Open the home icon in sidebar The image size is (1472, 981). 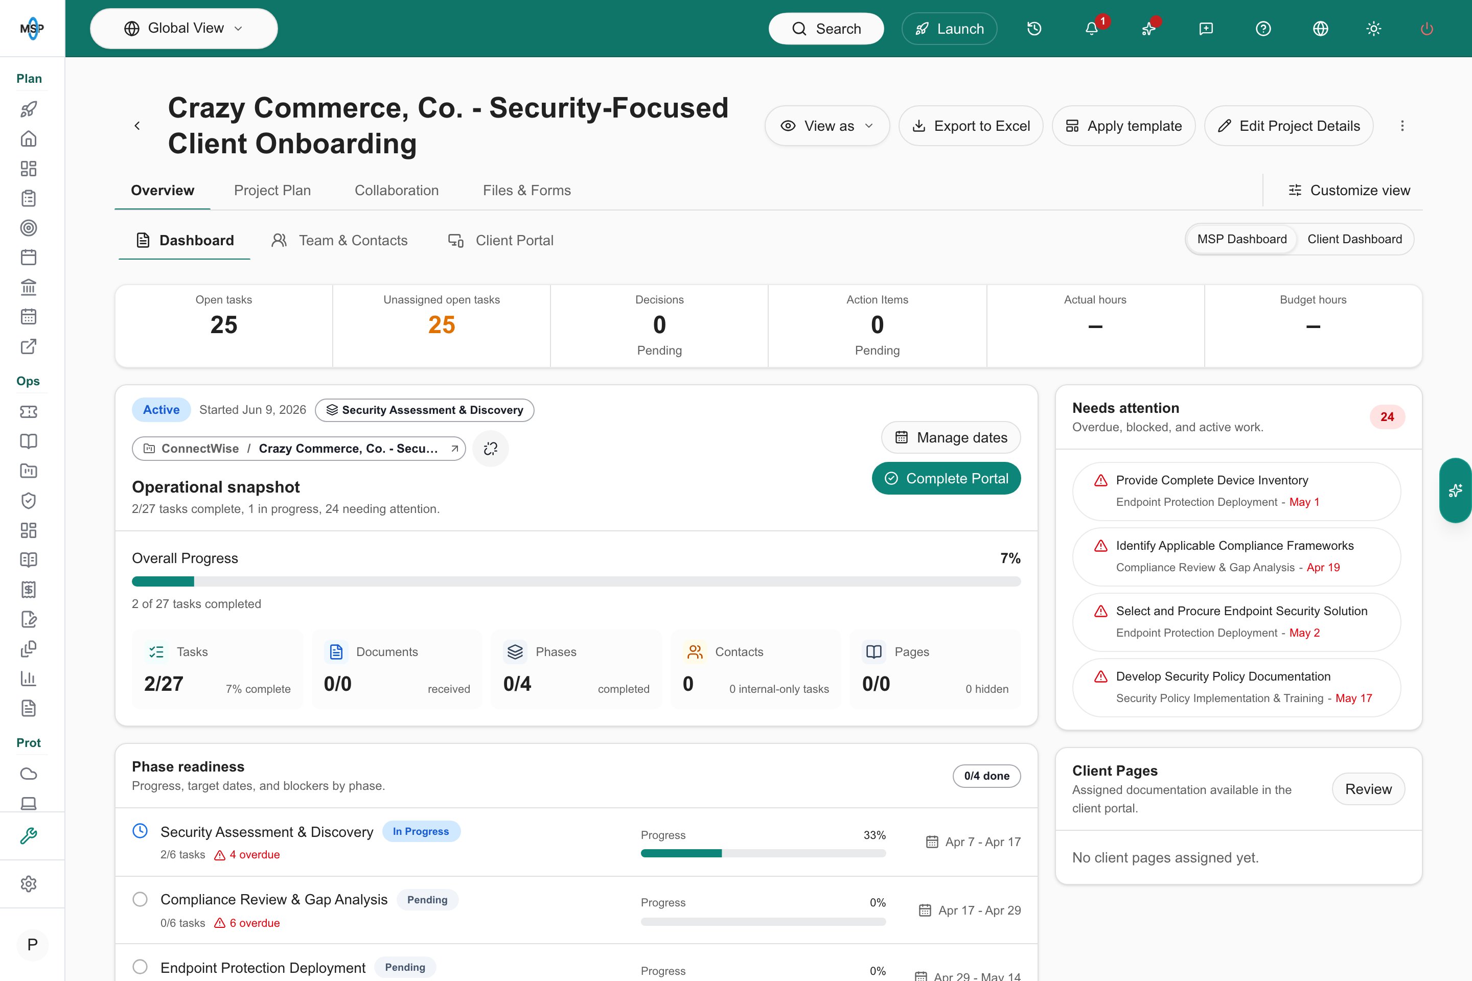click(29, 139)
